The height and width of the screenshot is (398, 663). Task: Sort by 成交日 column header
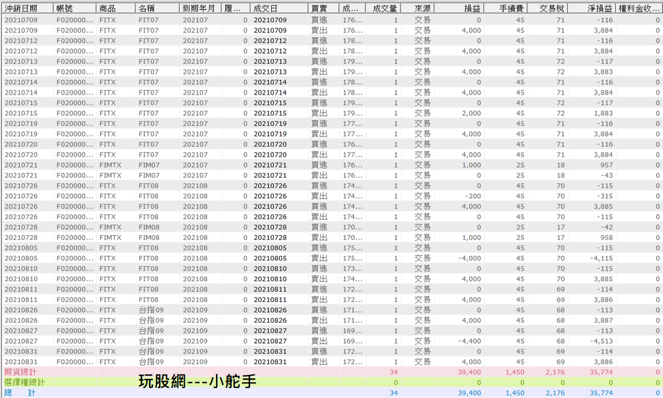(279, 8)
